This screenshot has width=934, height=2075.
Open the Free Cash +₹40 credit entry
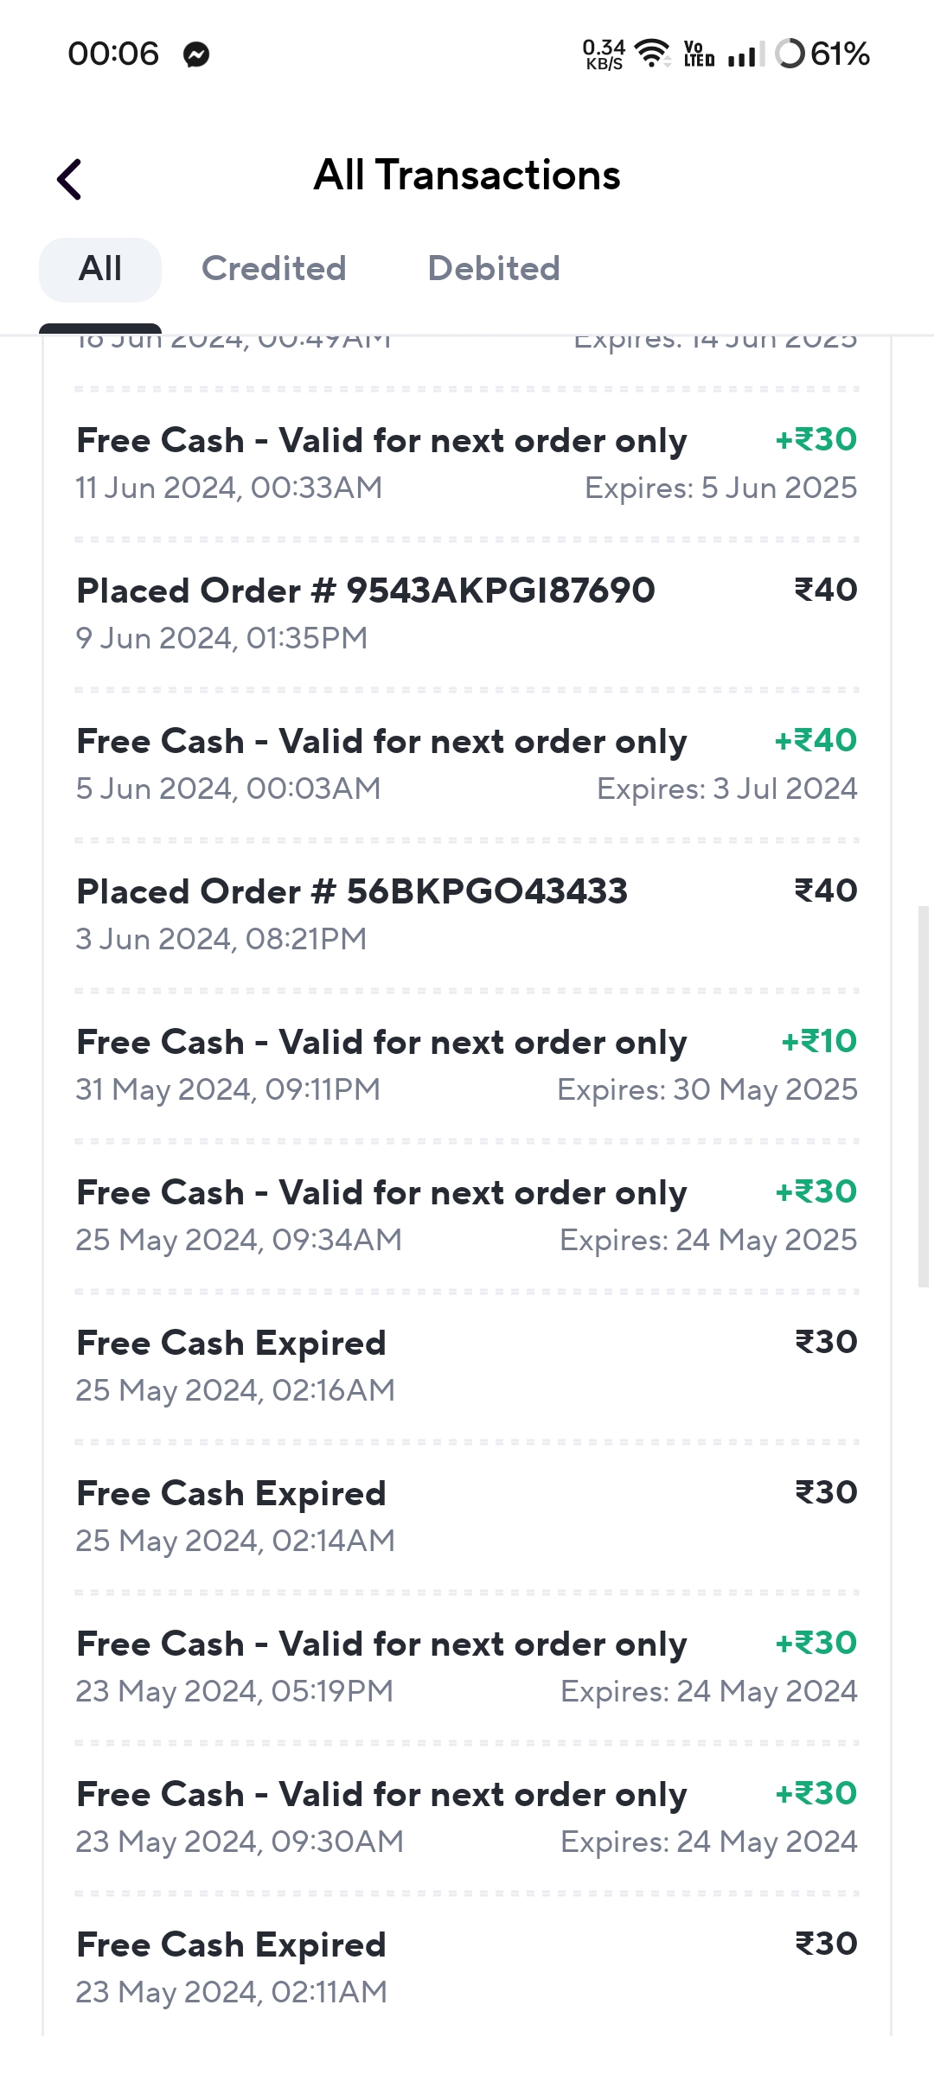(x=467, y=763)
